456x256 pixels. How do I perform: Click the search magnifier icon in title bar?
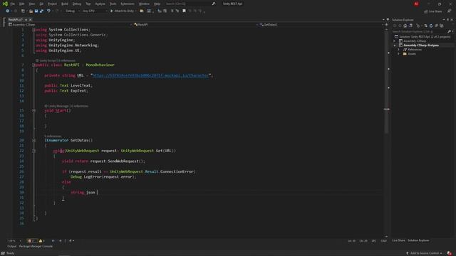point(214,4)
